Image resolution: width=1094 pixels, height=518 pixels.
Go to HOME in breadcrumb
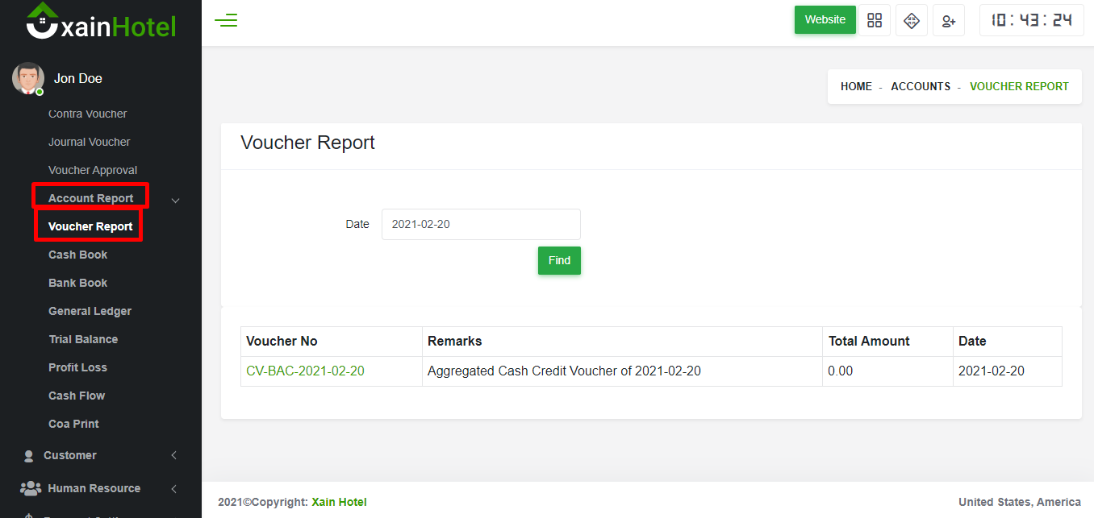point(856,86)
